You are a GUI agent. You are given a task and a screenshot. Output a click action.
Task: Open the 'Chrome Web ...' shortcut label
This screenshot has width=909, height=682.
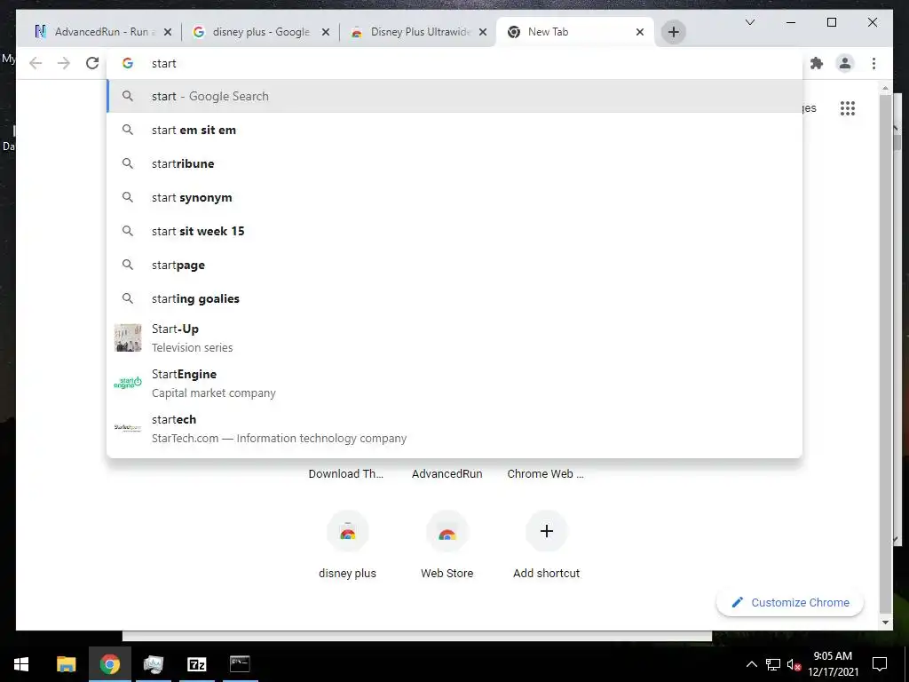pyautogui.click(x=546, y=474)
